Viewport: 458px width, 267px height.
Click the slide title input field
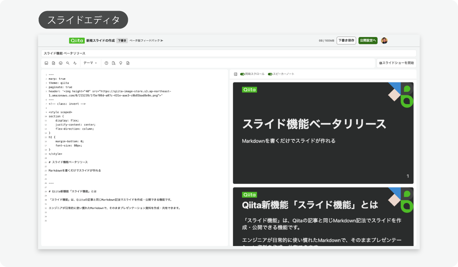229,53
